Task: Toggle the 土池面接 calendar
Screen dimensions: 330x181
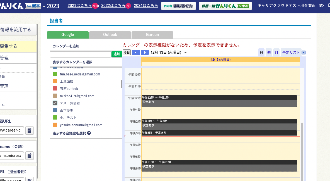Action: [x=55, y=81]
